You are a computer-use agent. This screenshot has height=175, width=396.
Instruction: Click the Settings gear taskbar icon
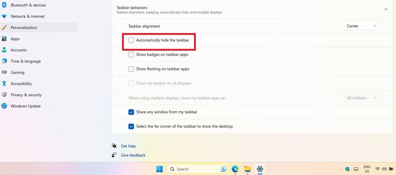tap(260, 169)
